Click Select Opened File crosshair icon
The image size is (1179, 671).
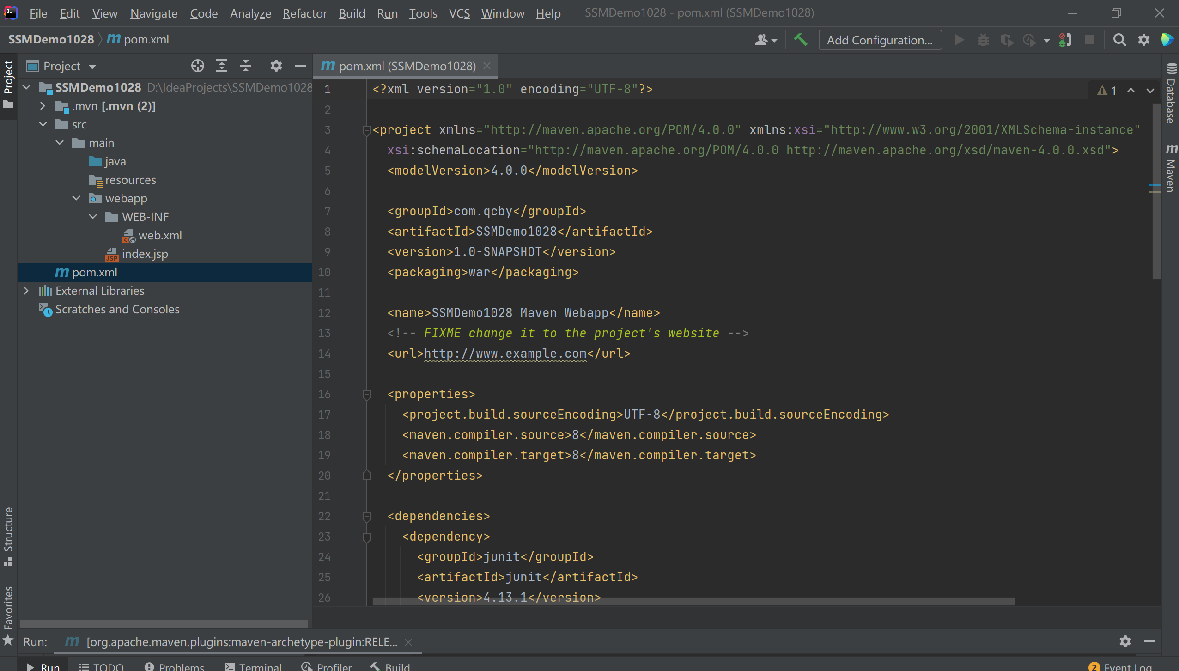point(198,66)
